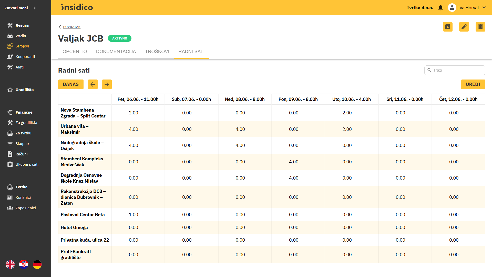Focus the Traži search field
The height and width of the screenshot is (277, 492).
click(457, 70)
